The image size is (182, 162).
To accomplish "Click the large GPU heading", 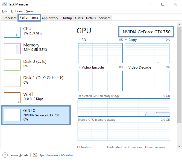I will tap(84, 31).
